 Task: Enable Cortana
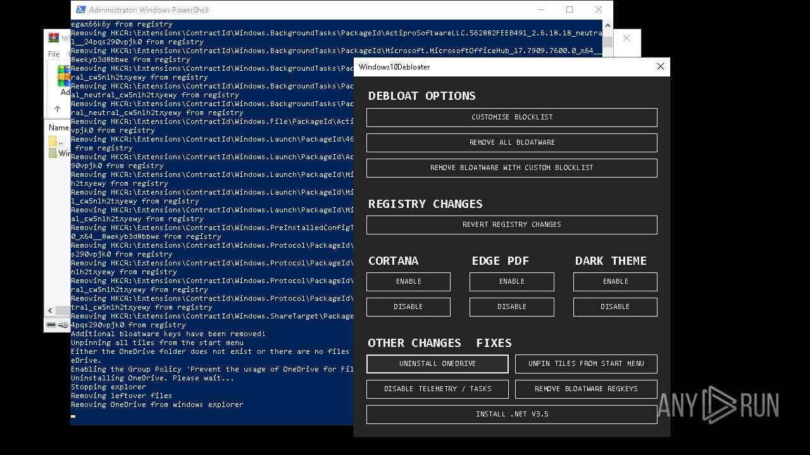click(408, 281)
